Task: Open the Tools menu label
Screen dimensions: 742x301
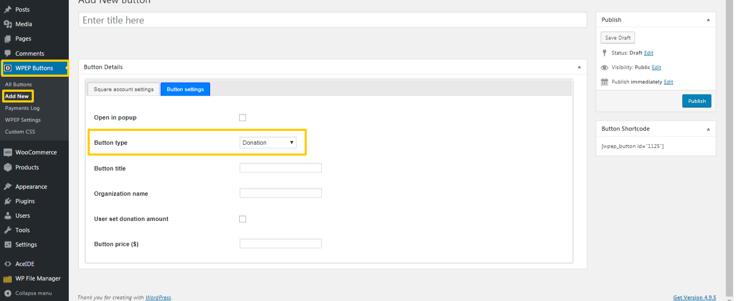Action: (x=23, y=230)
